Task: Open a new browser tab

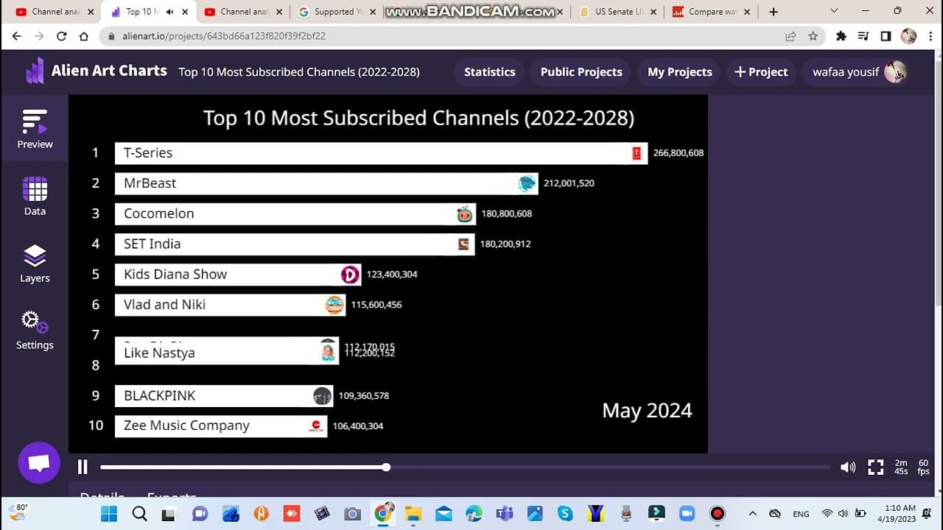Action: [x=774, y=12]
